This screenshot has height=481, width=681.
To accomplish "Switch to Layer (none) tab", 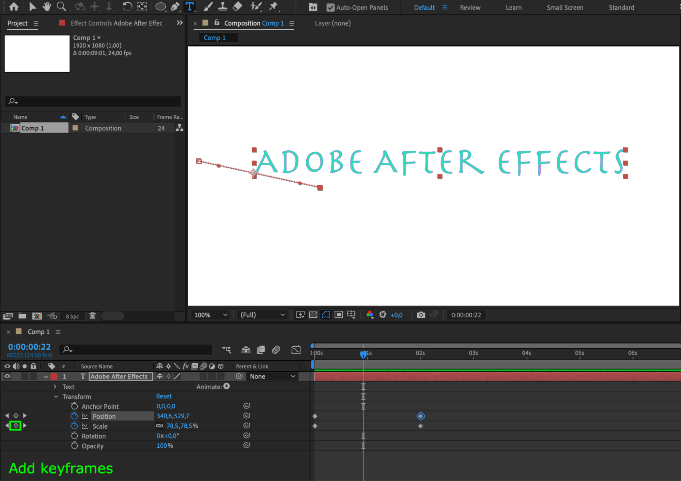I will 332,23.
